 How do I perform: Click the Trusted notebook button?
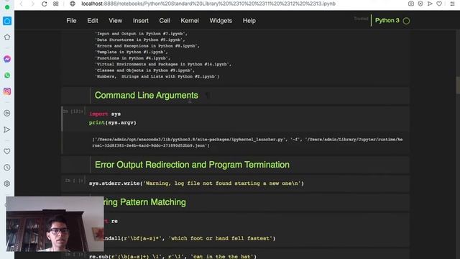tap(361, 19)
